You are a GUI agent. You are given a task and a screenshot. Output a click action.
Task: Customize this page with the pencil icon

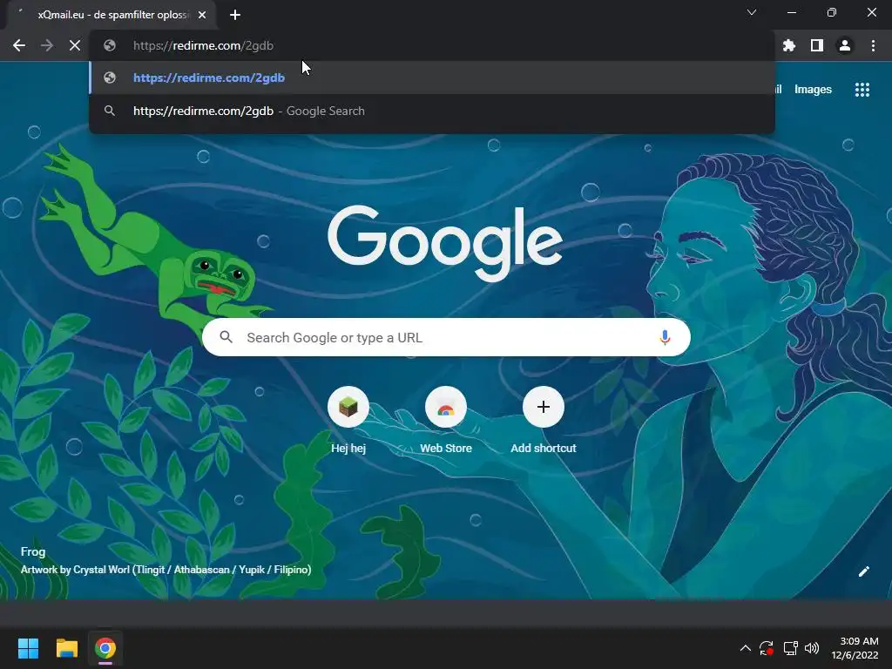click(863, 571)
